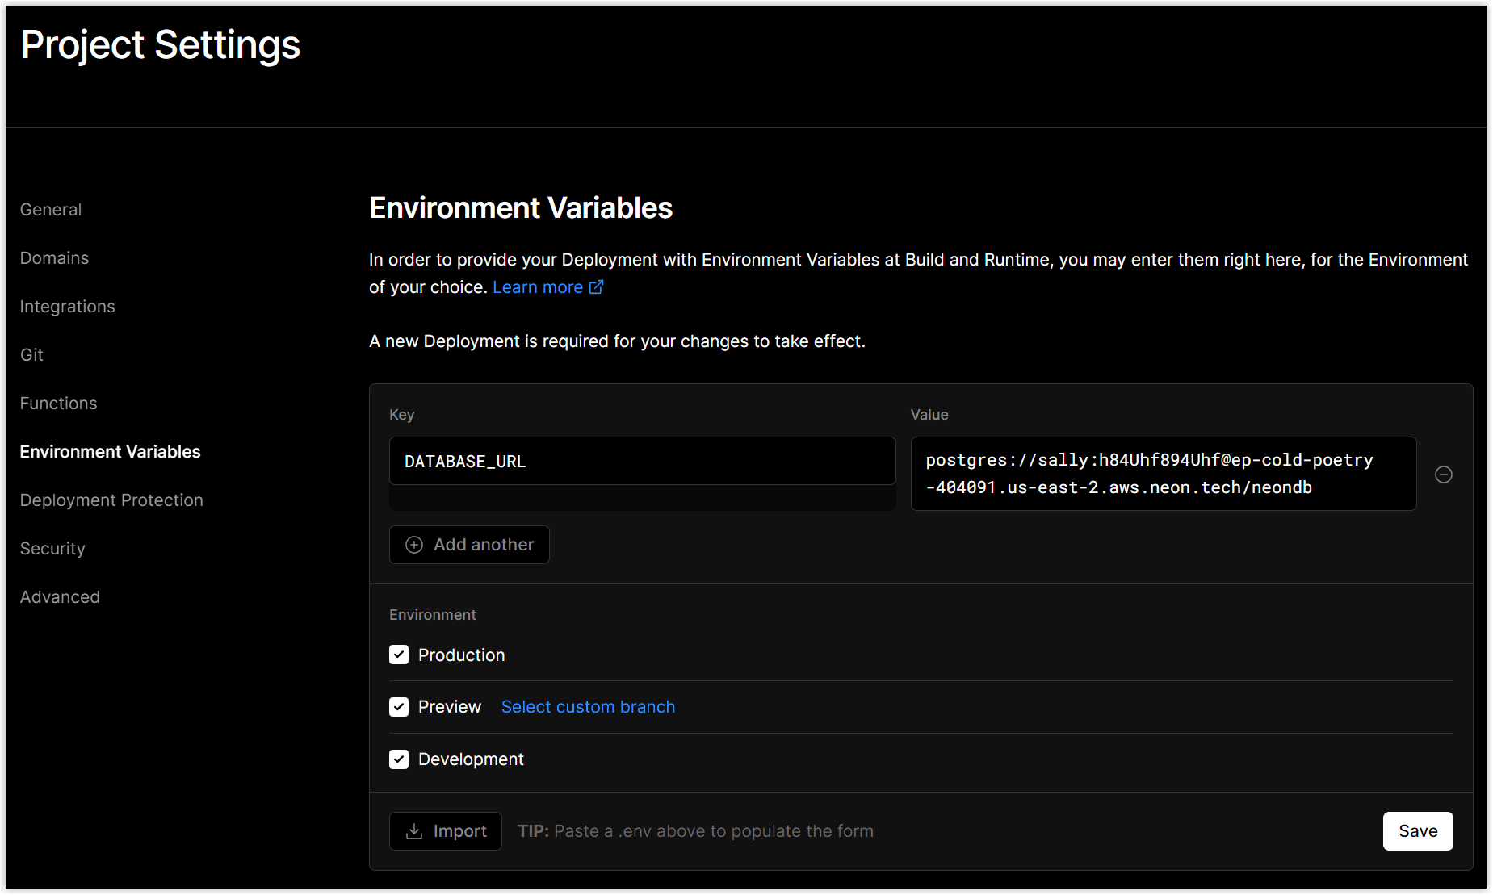Uncheck the Preview environment checkbox
This screenshot has width=1493, height=895.
[x=399, y=707]
